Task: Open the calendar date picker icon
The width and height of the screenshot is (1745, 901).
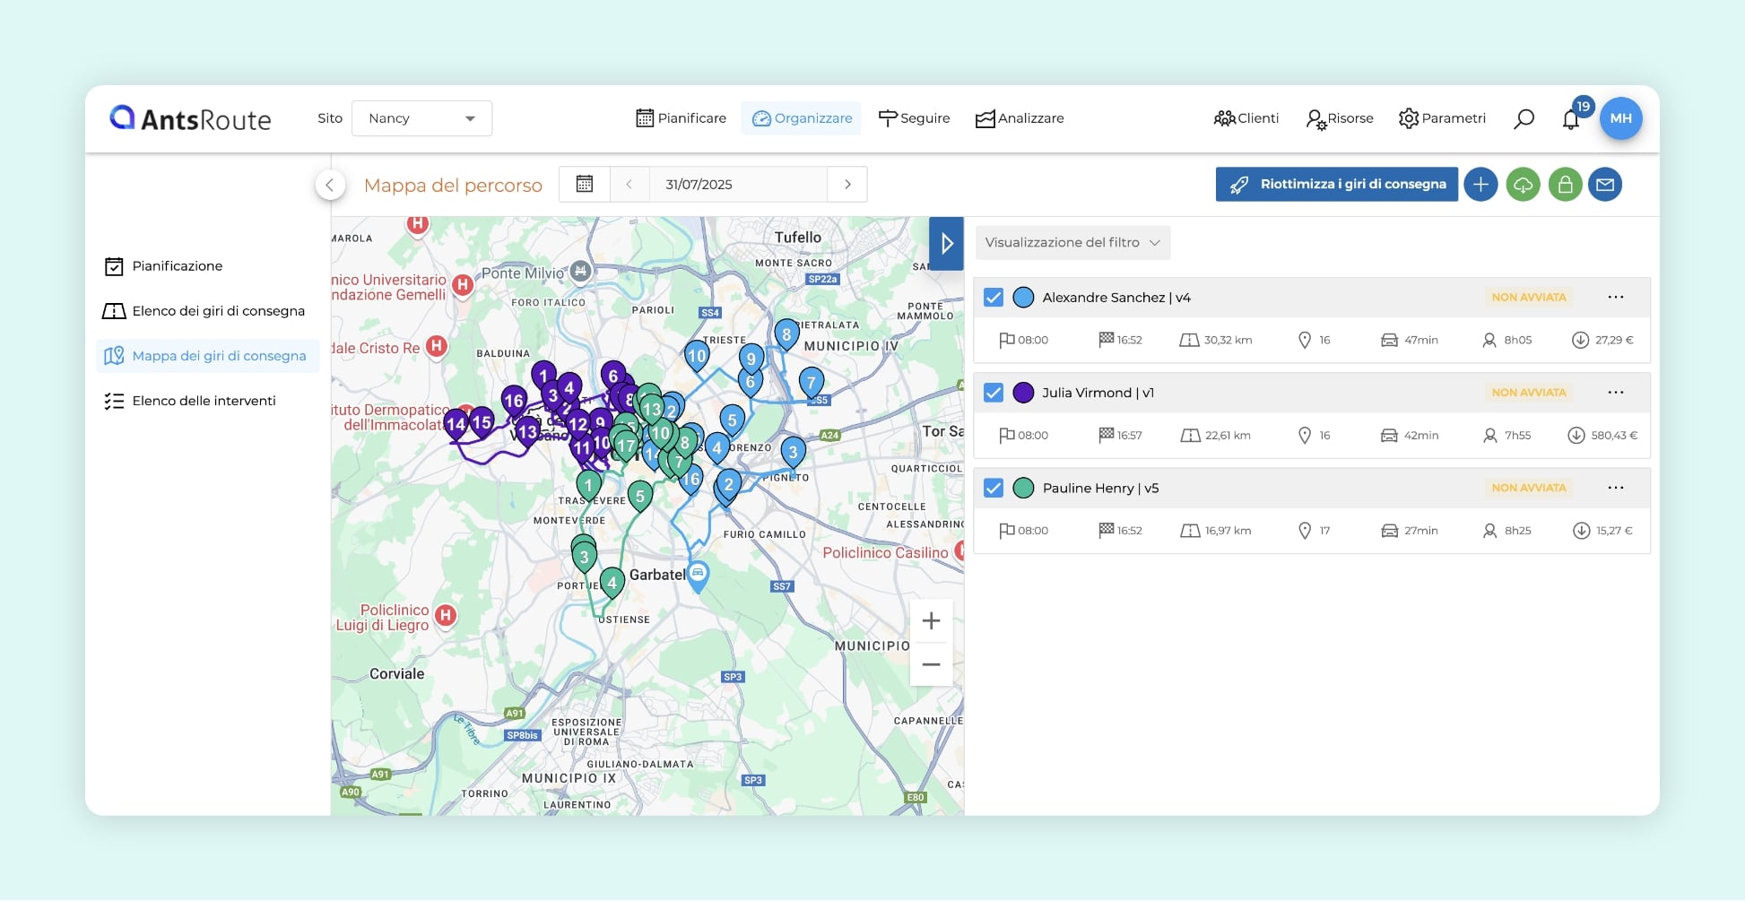Action: click(585, 185)
